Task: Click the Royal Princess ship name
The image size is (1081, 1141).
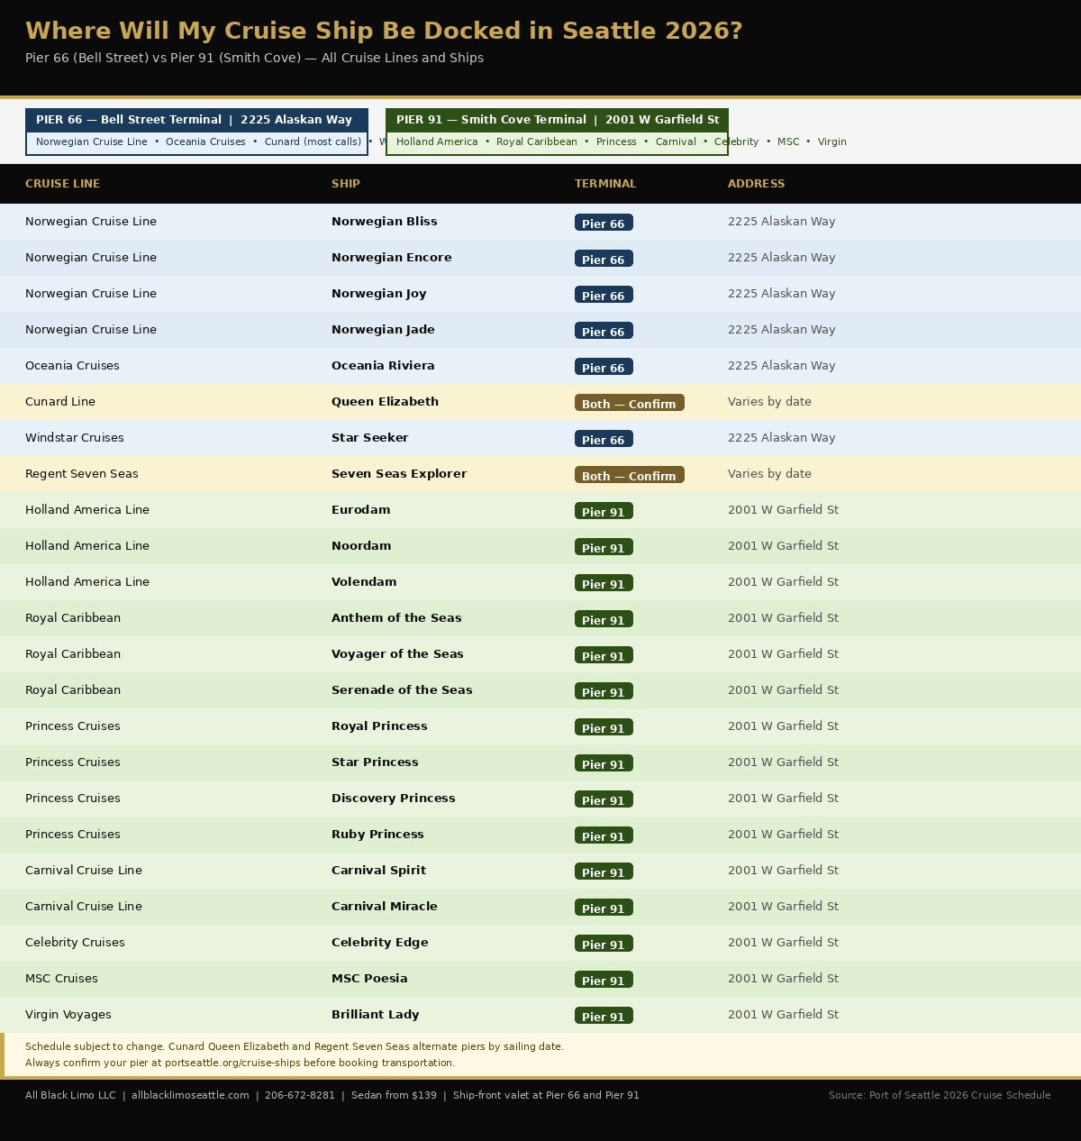Action: 379,726
